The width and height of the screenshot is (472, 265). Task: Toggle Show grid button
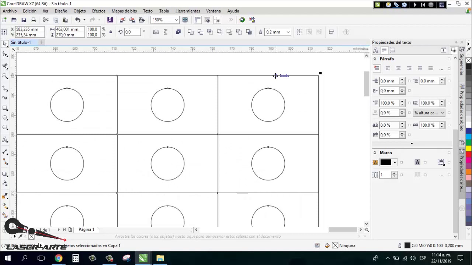(x=207, y=20)
